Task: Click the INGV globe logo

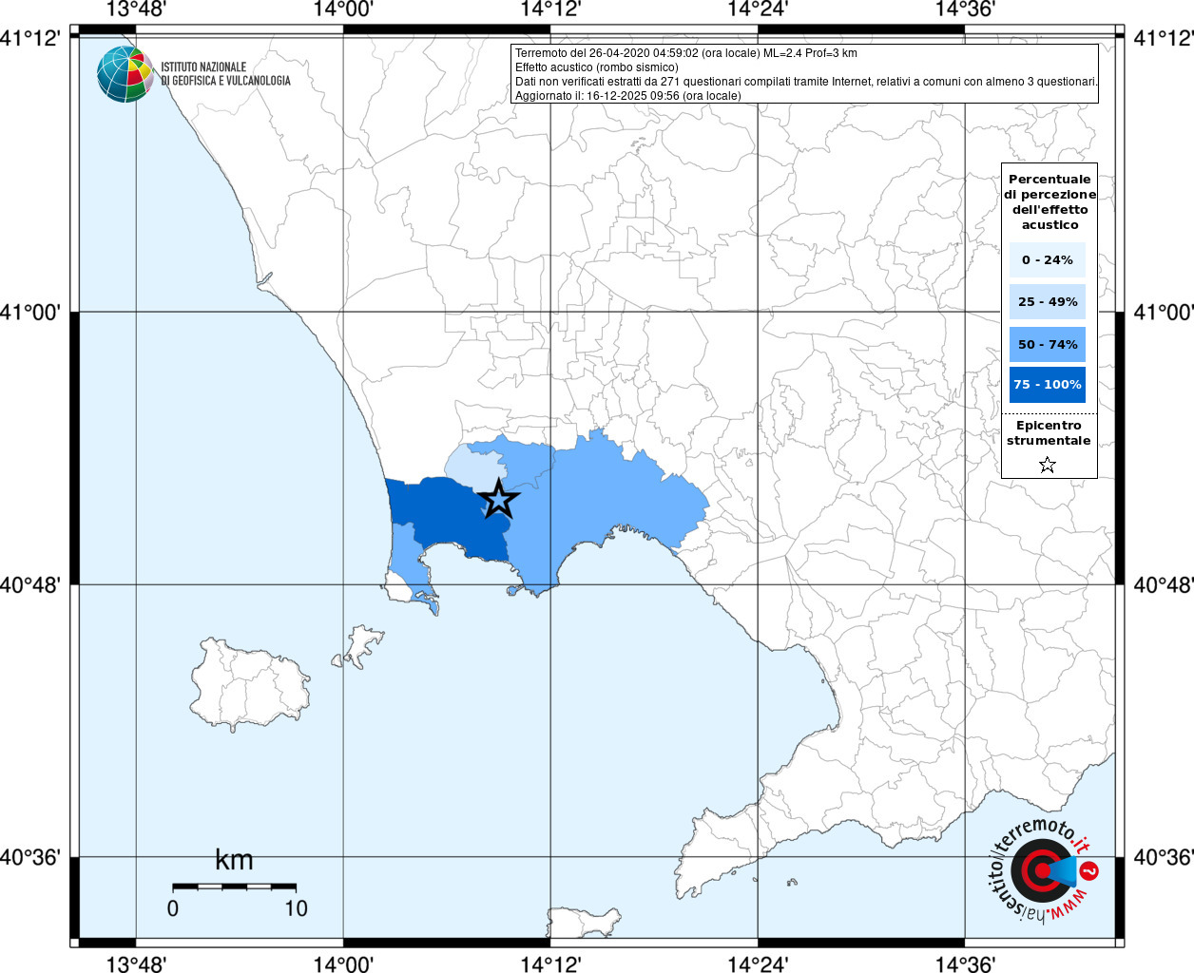Action: tap(125, 74)
